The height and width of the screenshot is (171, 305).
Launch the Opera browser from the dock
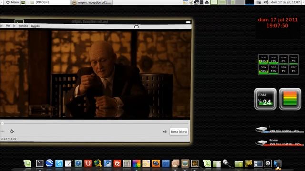tap(88, 163)
